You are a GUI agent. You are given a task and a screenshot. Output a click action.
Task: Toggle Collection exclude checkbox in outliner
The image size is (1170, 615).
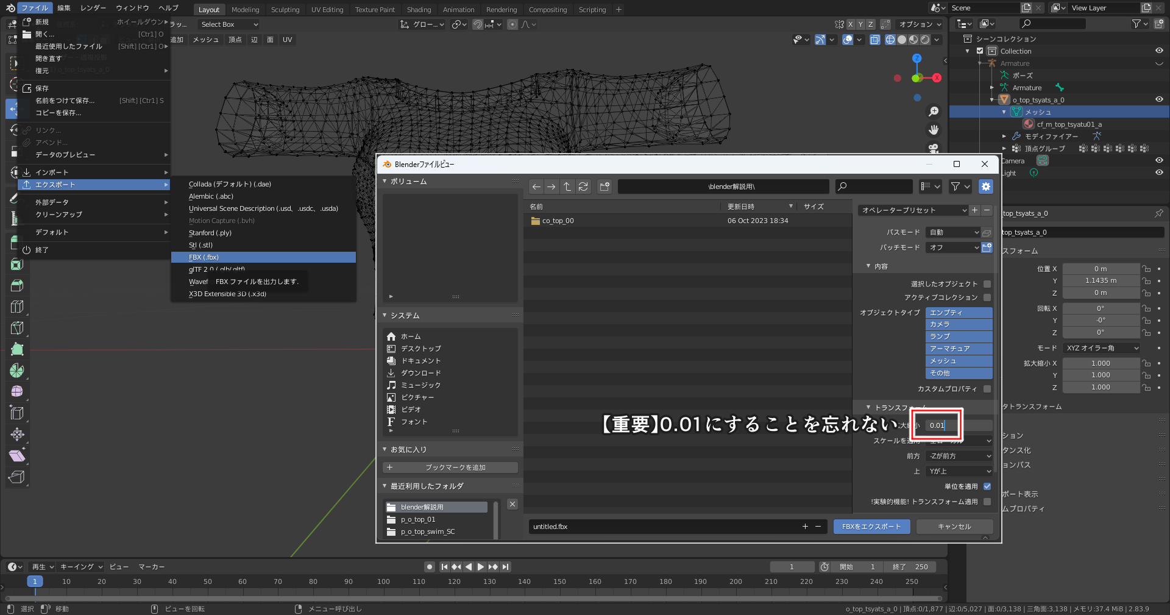pos(980,51)
